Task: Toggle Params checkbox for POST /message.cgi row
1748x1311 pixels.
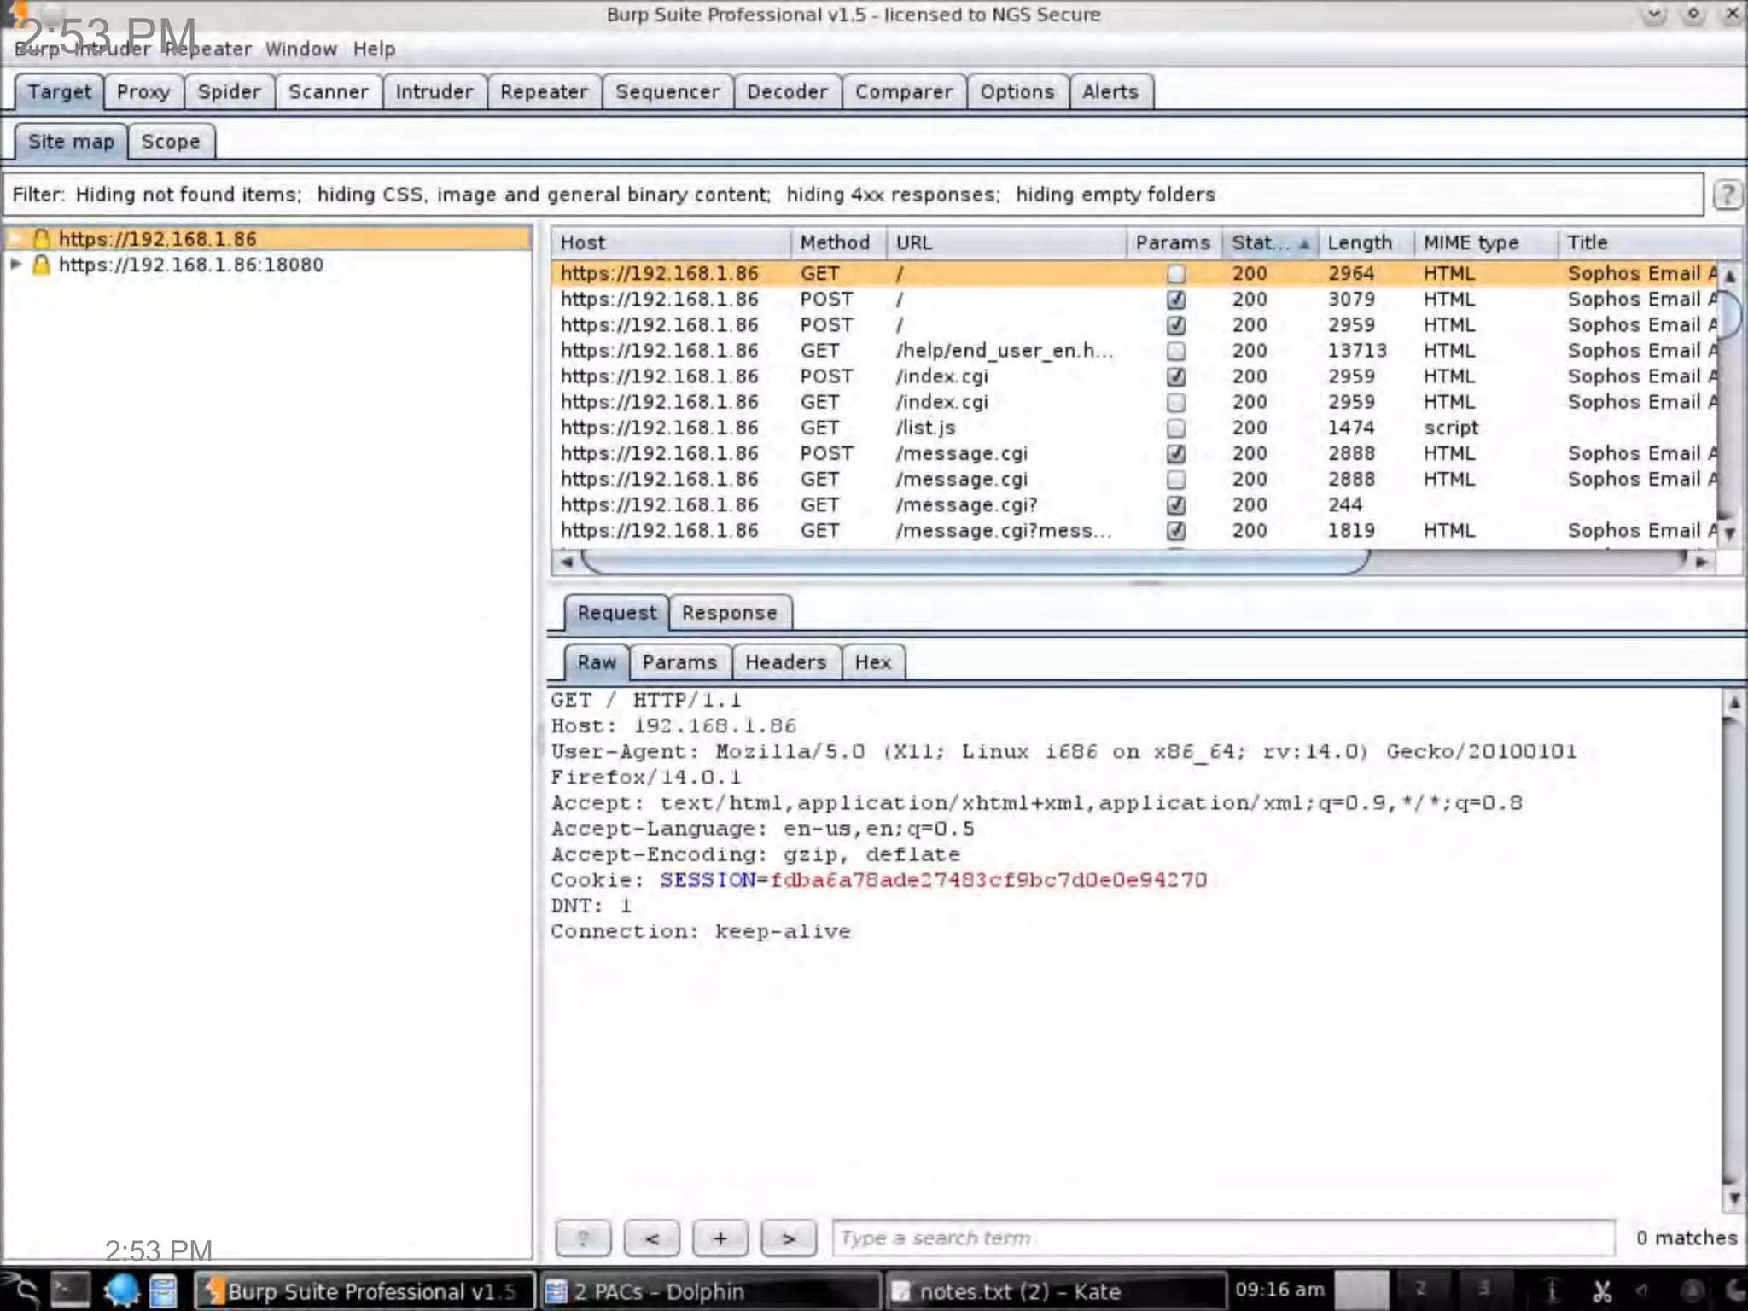Action: click(1175, 453)
